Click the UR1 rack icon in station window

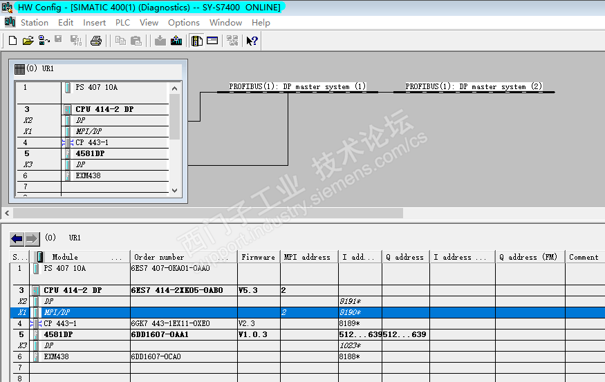pyautogui.click(x=19, y=69)
